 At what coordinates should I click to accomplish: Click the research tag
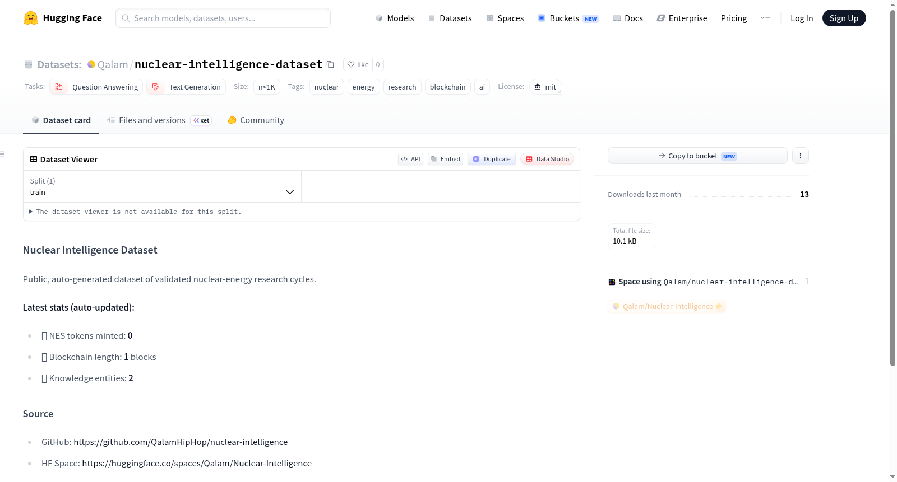(402, 87)
